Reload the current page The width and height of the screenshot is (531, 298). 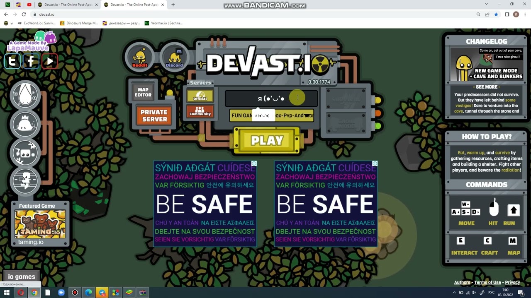(24, 14)
